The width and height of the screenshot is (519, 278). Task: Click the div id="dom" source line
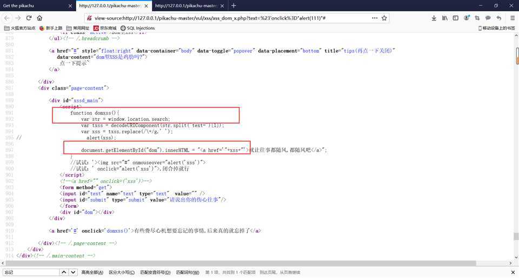pyautogui.click(x=87, y=212)
